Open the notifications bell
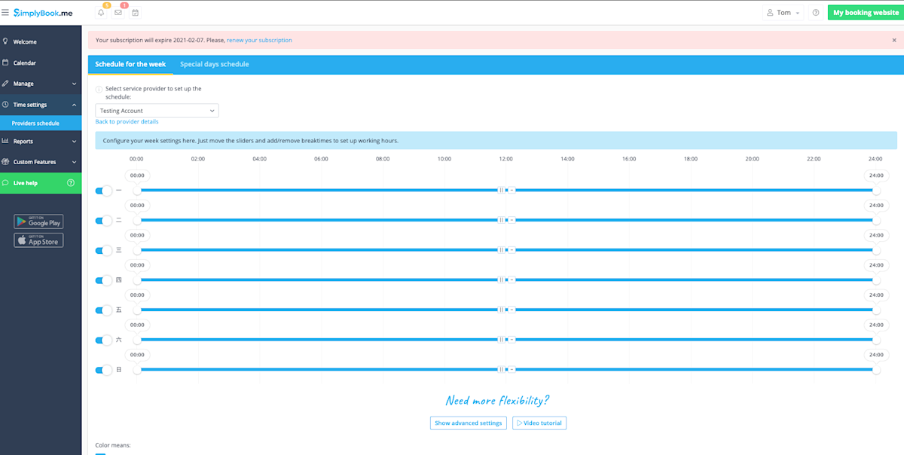The width and height of the screenshot is (904, 455). point(102,13)
